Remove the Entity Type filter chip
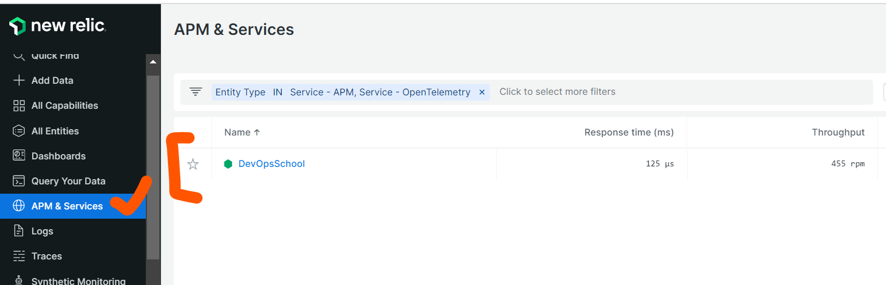The width and height of the screenshot is (886, 285). pyautogui.click(x=482, y=92)
